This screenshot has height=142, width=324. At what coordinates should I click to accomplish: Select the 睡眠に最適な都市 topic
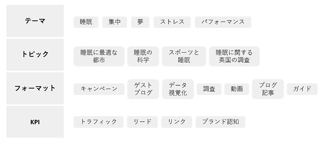99,56
